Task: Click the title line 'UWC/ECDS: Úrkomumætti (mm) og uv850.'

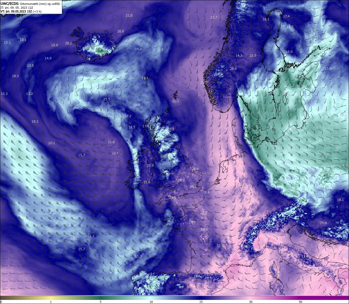Action: tap(31, 4)
